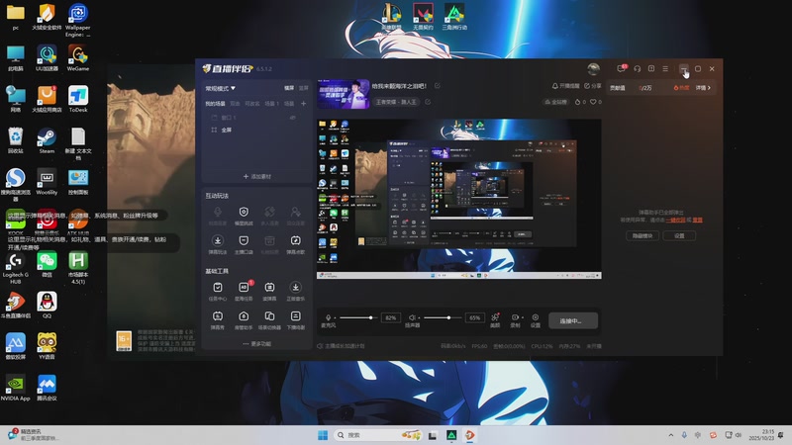Click the 连接中... button
Viewport: 792px width, 445px height.
(x=573, y=320)
